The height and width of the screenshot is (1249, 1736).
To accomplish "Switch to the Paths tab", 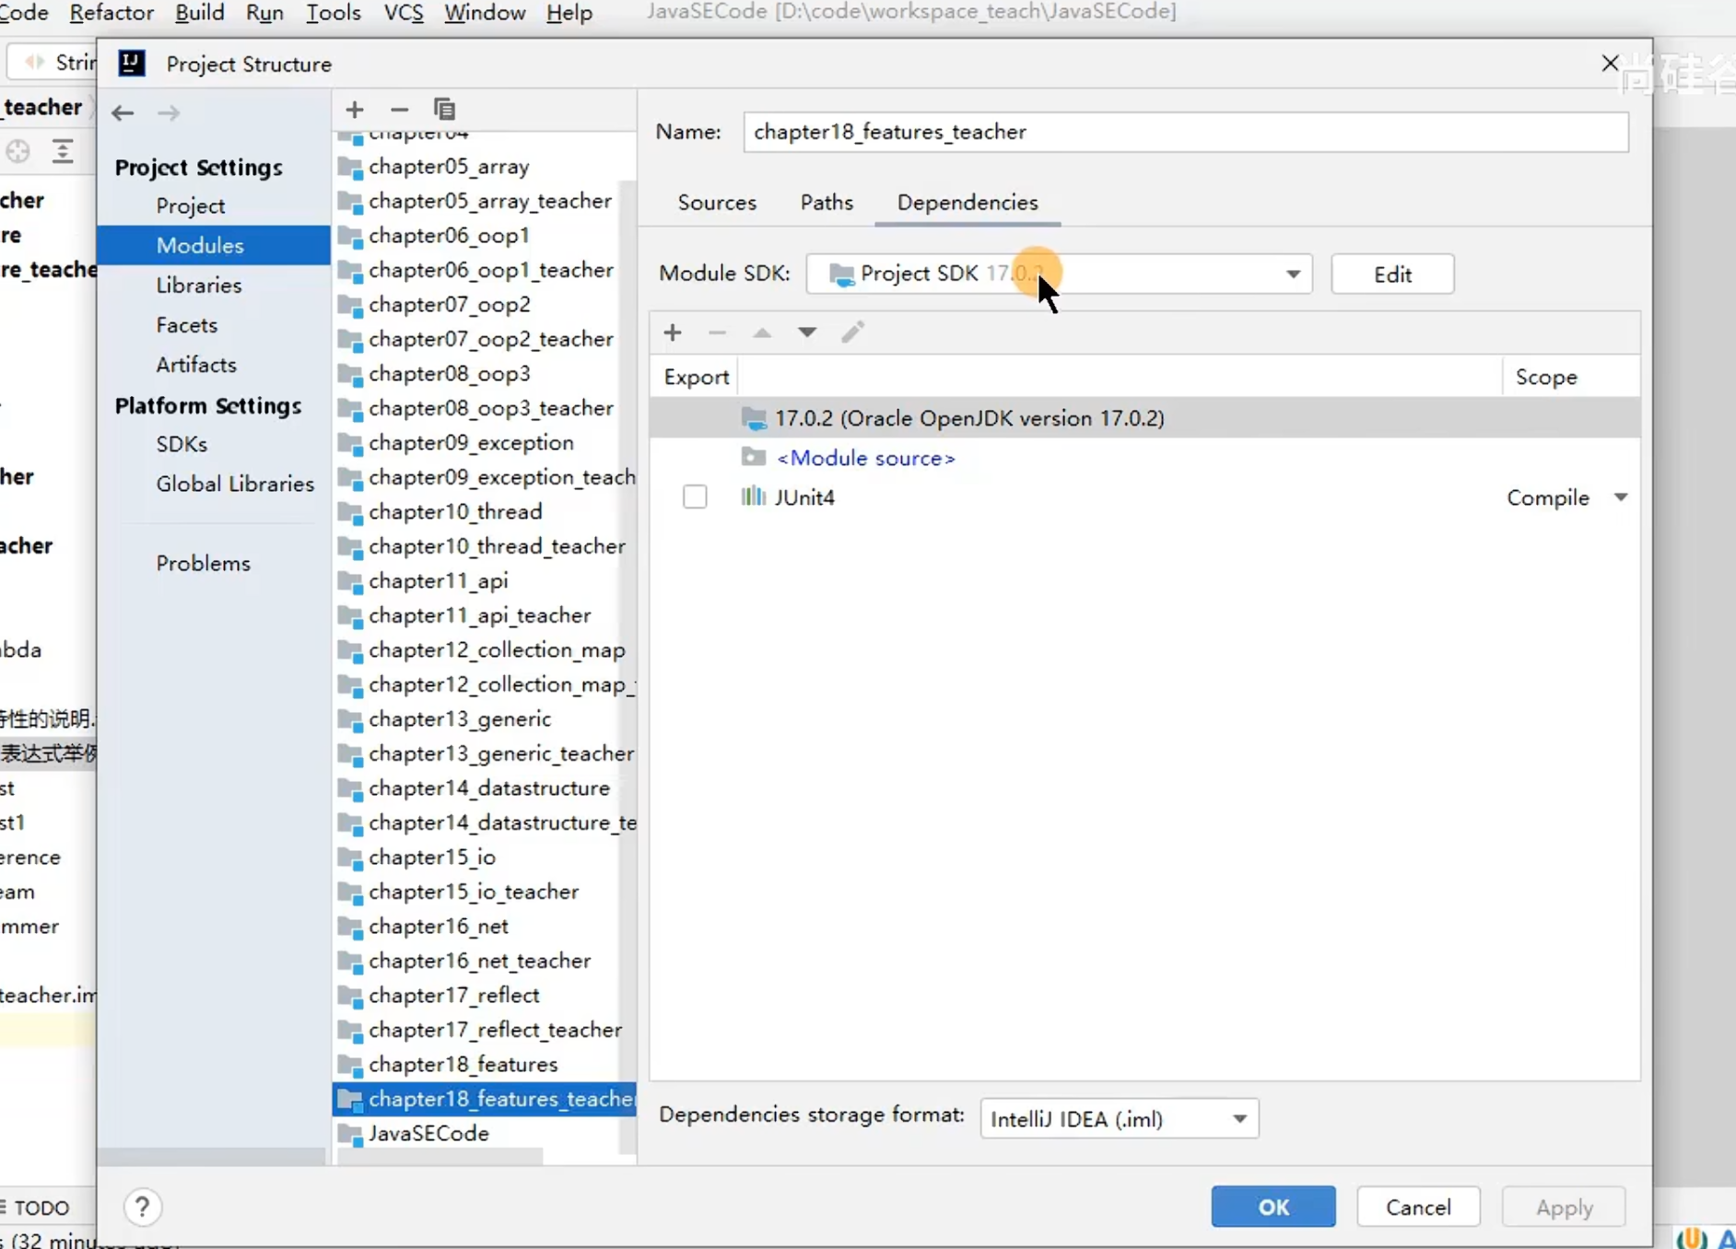I will (827, 203).
